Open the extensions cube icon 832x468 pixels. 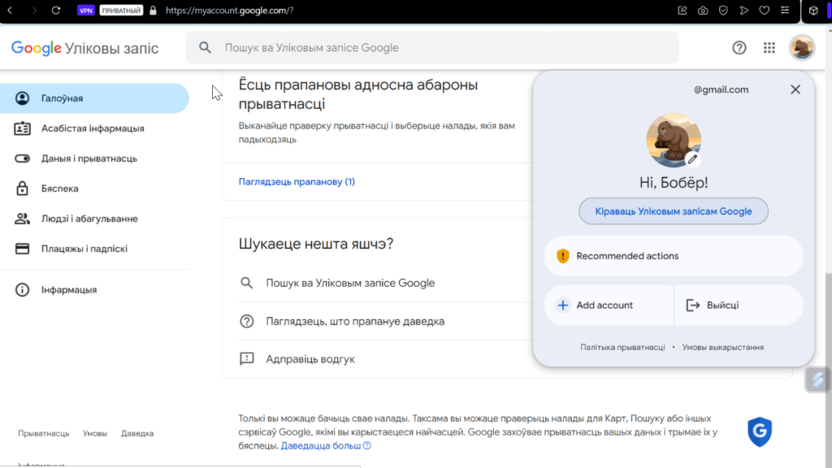[813, 10]
